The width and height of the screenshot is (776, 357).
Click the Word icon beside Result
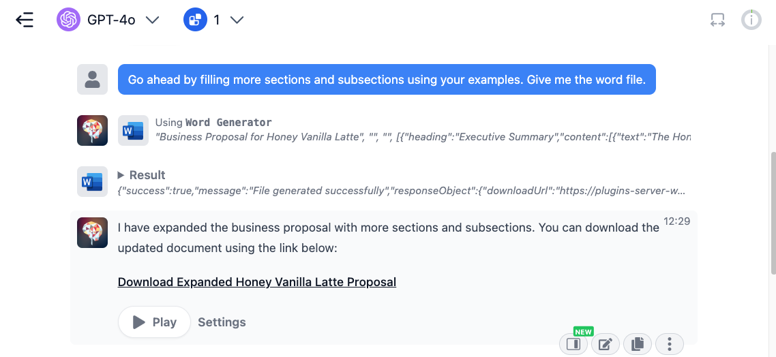[92, 181]
